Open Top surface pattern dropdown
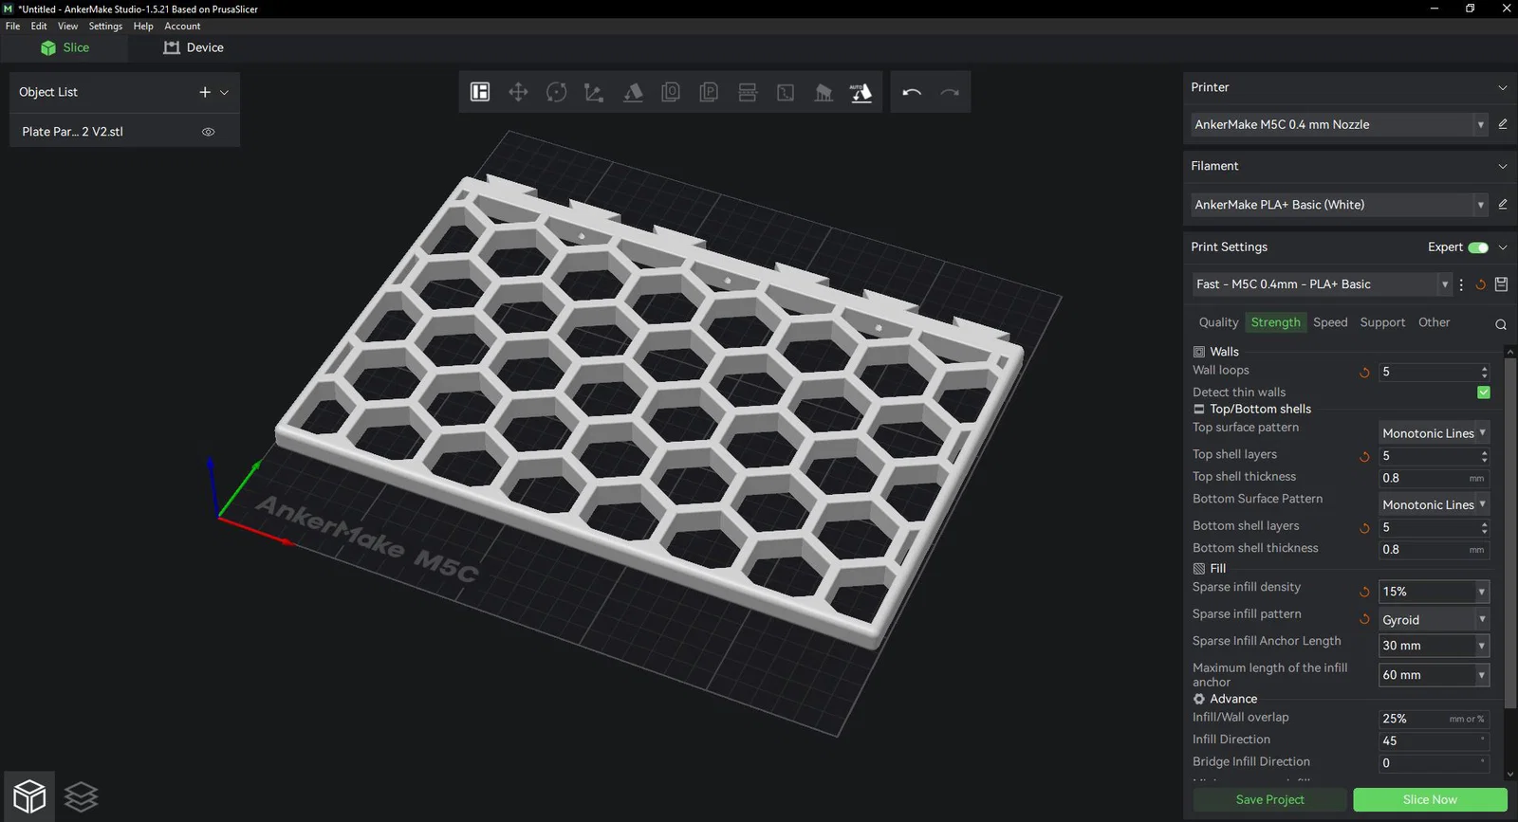The width and height of the screenshot is (1518, 822). point(1434,433)
